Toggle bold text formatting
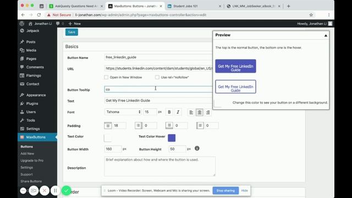352x198 pixels. 169,112
